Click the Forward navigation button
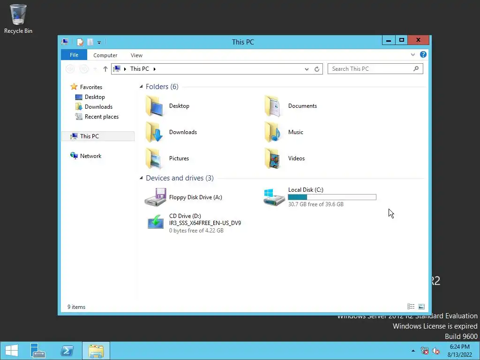 coord(84,69)
